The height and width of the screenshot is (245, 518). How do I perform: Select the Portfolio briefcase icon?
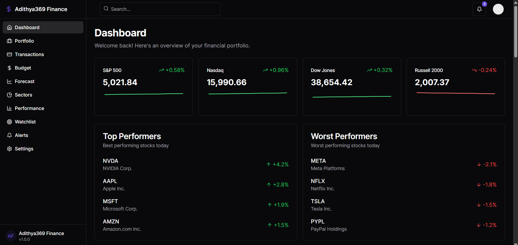coord(9,41)
